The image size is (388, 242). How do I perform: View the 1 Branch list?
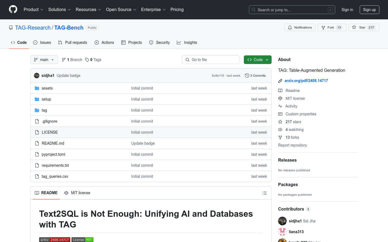(72, 60)
